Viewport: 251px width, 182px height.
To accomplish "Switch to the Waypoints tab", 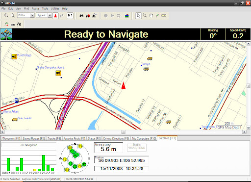I will pos(11,139).
